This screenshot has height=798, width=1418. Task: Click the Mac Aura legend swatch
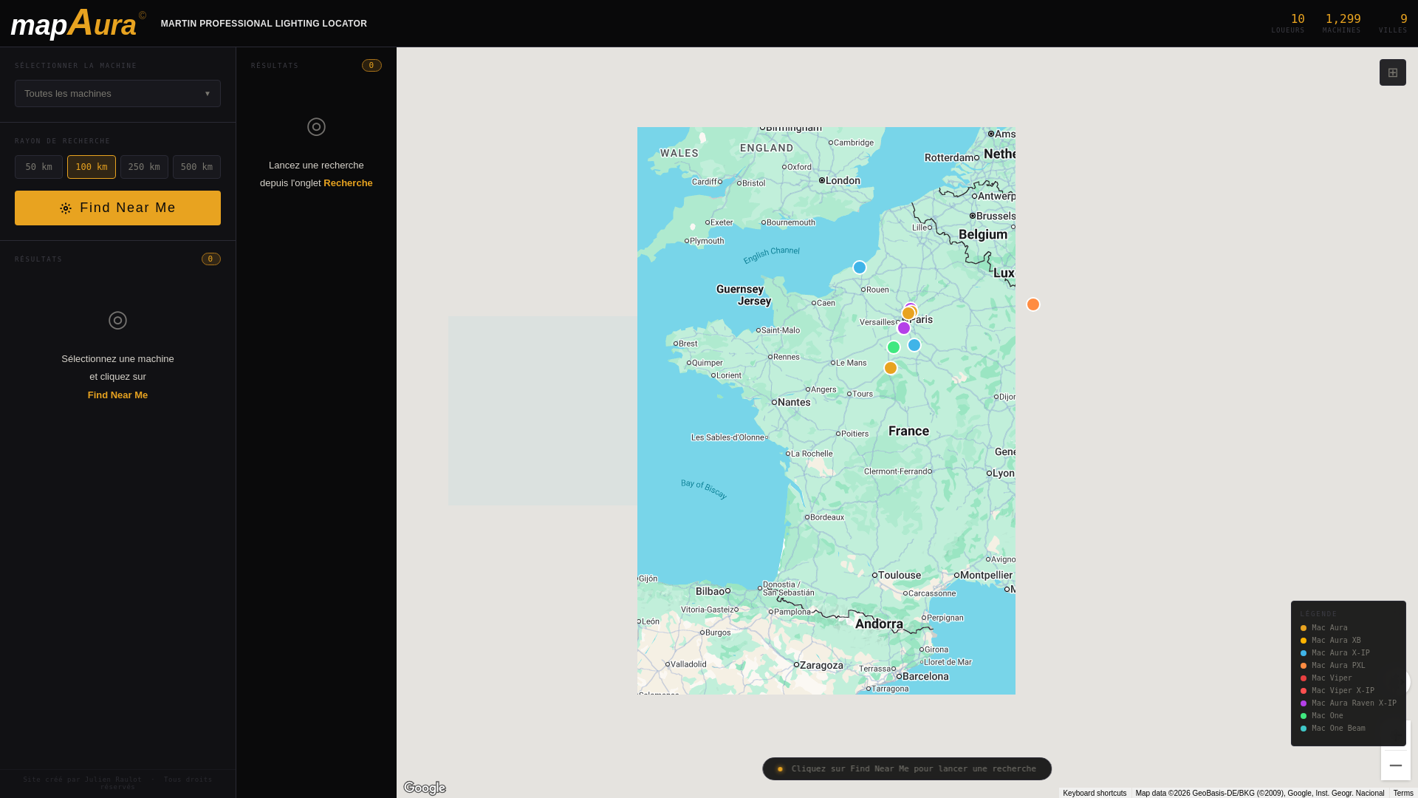(x=1304, y=628)
